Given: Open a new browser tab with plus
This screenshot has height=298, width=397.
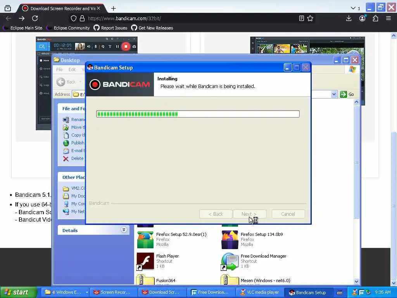Looking at the screenshot, I should [114, 9].
